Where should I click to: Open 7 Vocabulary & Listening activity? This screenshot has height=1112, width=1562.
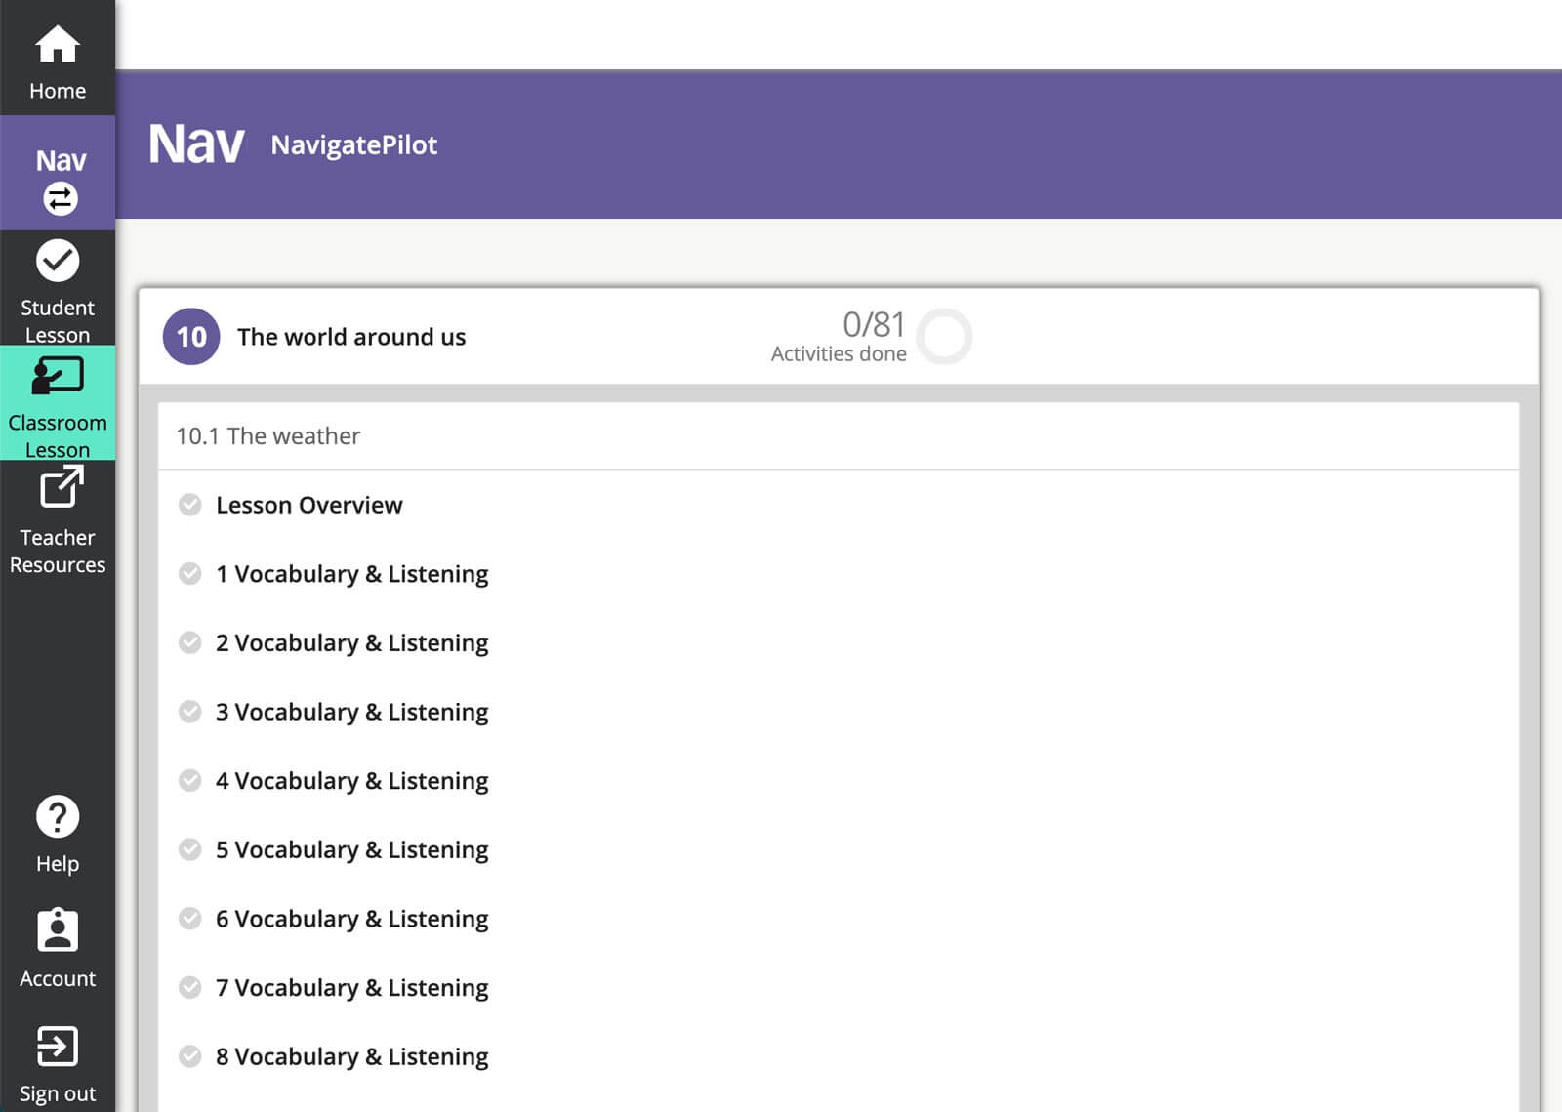pyautogui.click(x=351, y=988)
